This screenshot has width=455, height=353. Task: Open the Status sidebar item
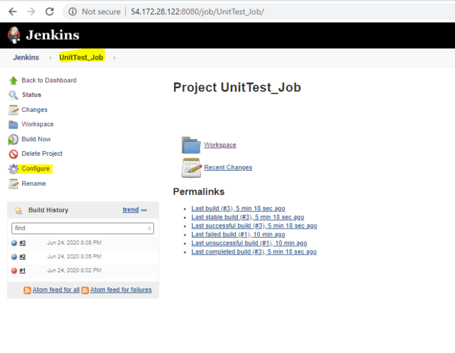(x=31, y=95)
